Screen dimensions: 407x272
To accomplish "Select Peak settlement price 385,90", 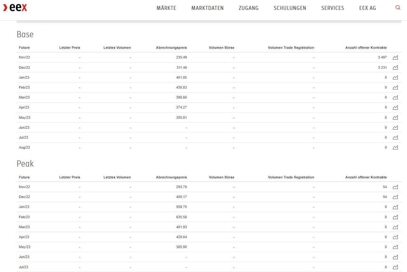I will pos(182,247).
